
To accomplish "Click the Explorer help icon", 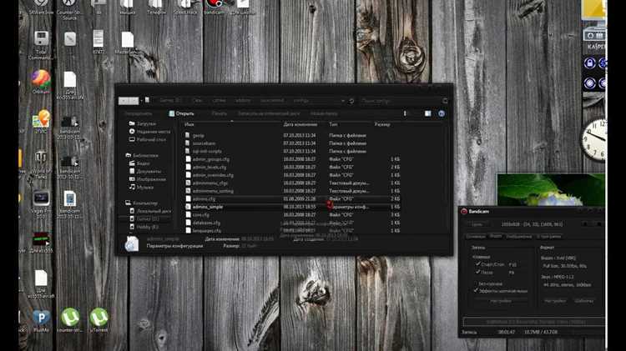I will coord(442,113).
